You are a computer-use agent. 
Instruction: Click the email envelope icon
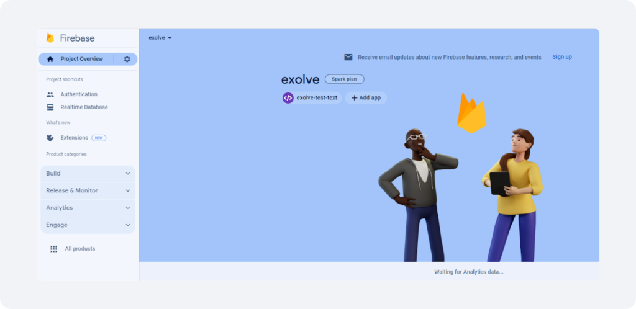[348, 57]
